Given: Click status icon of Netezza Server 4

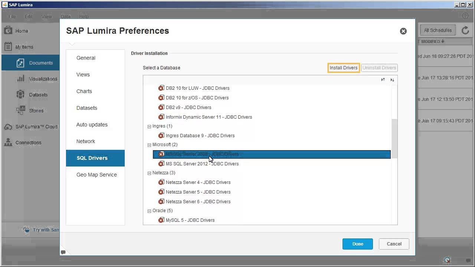Looking at the screenshot, I should (161, 182).
